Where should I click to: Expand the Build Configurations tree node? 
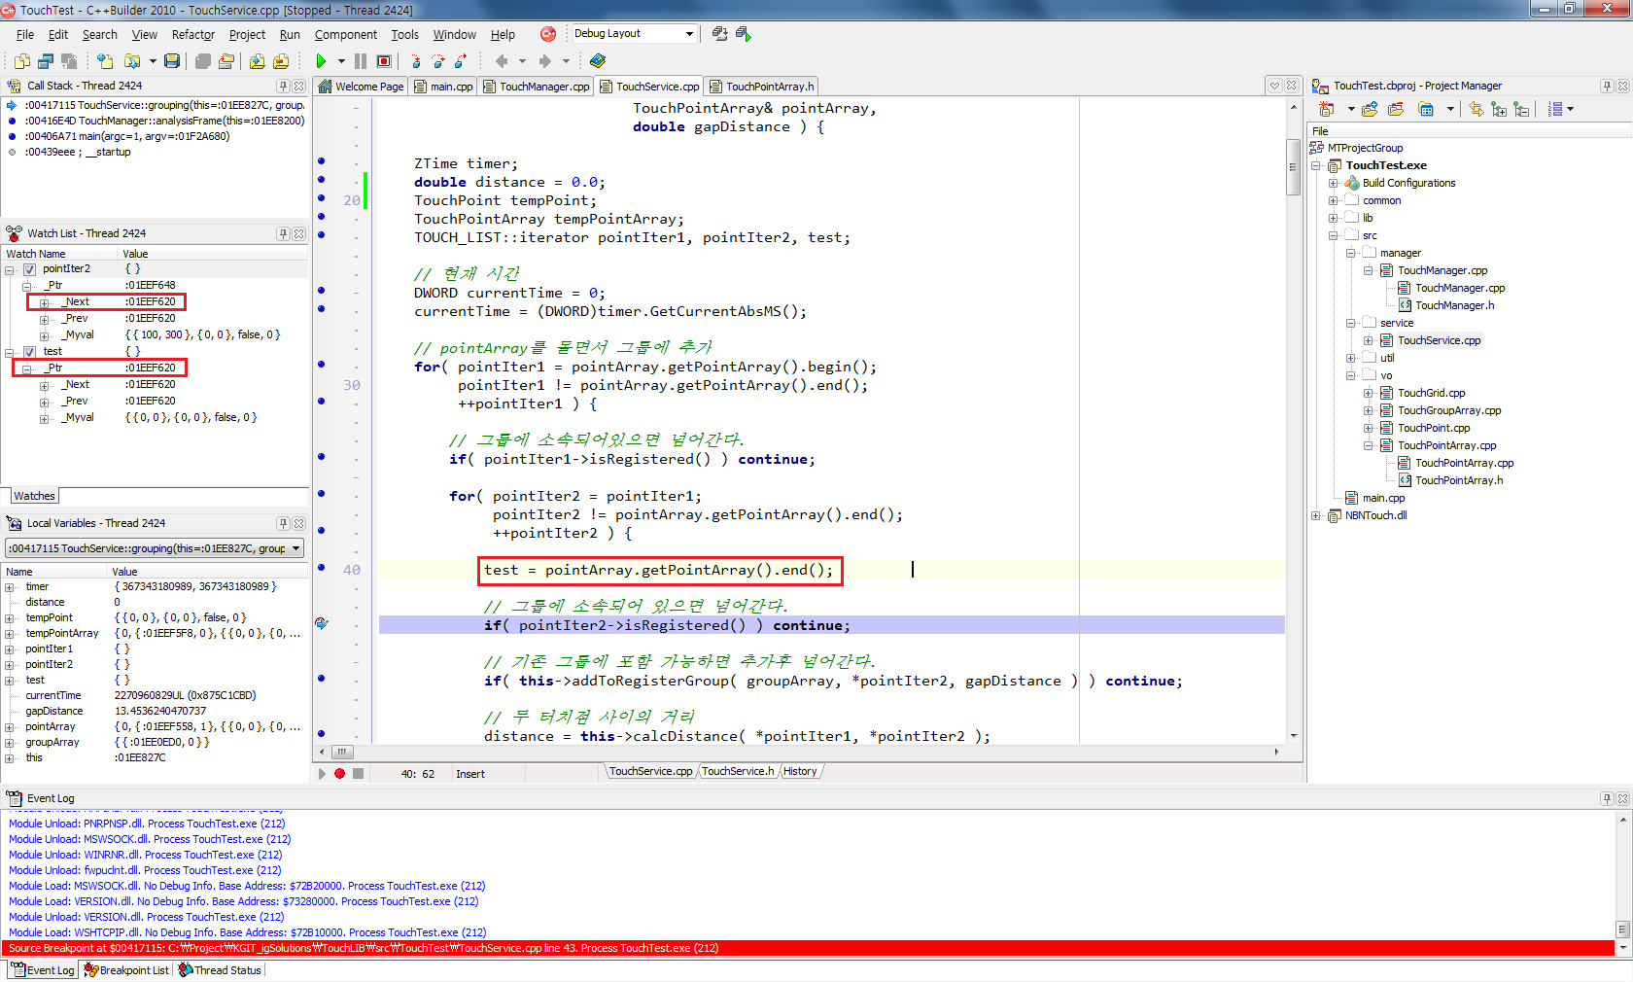pos(1334,184)
